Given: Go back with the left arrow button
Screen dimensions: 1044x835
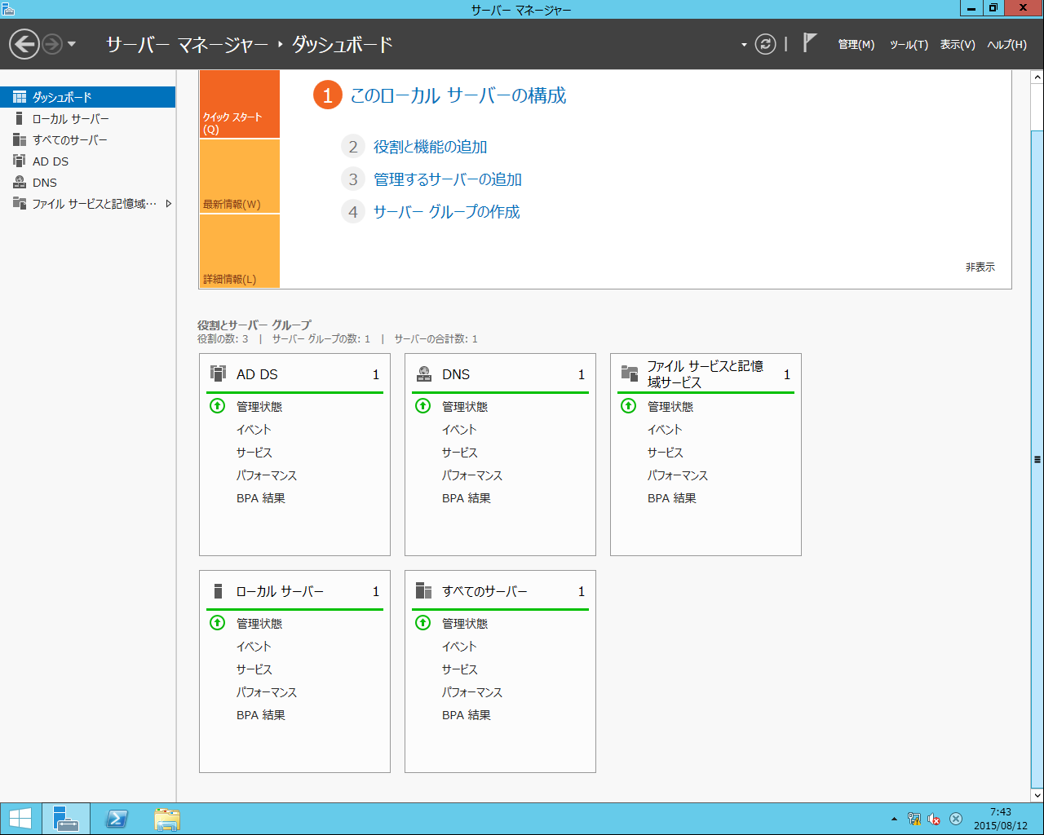Looking at the screenshot, I should [x=24, y=44].
